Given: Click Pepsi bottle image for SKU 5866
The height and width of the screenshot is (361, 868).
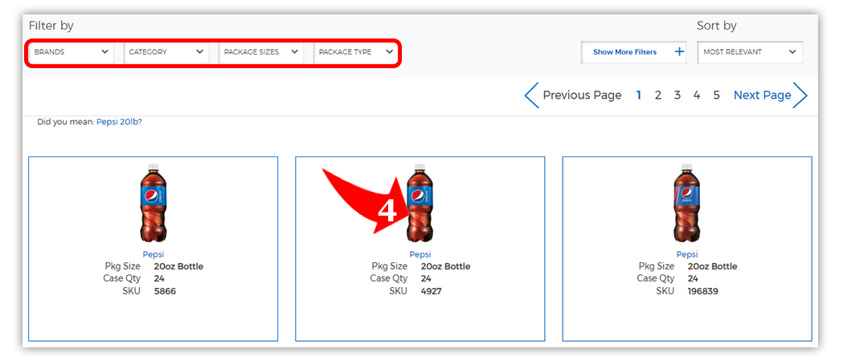Looking at the screenshot, I should (154, 204).
